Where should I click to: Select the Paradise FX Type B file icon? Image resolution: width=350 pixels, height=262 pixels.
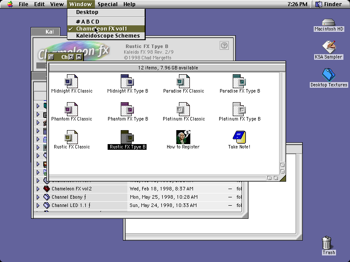tap(239, 81)
